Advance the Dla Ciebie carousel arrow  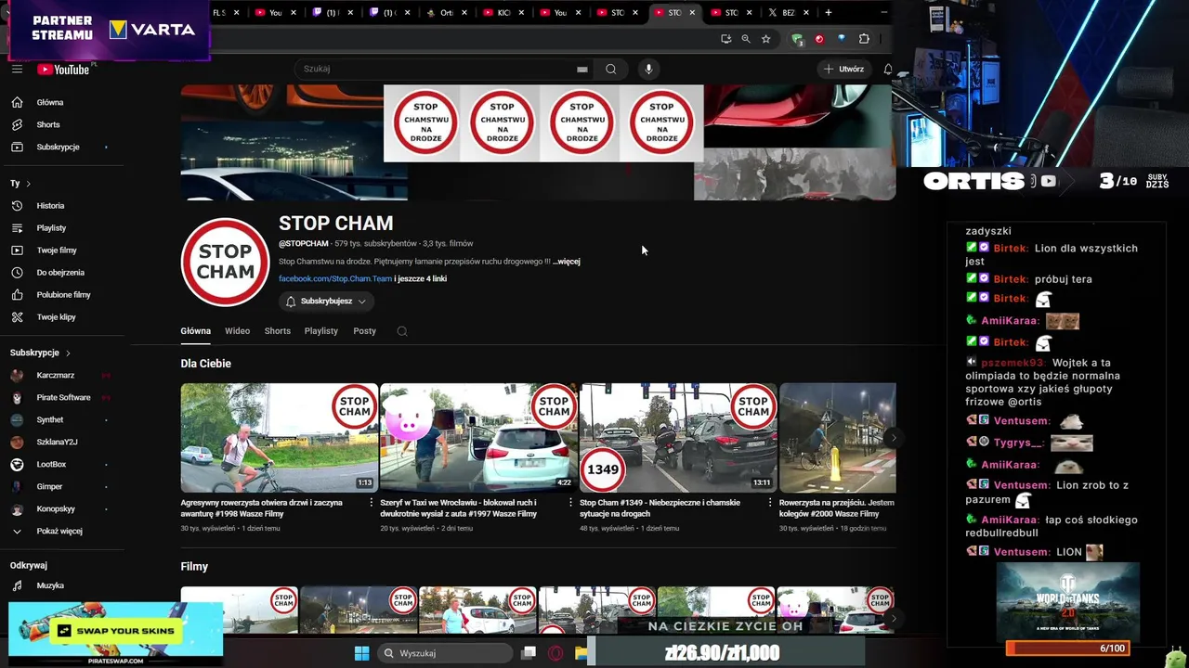click(x=893, y=438)
